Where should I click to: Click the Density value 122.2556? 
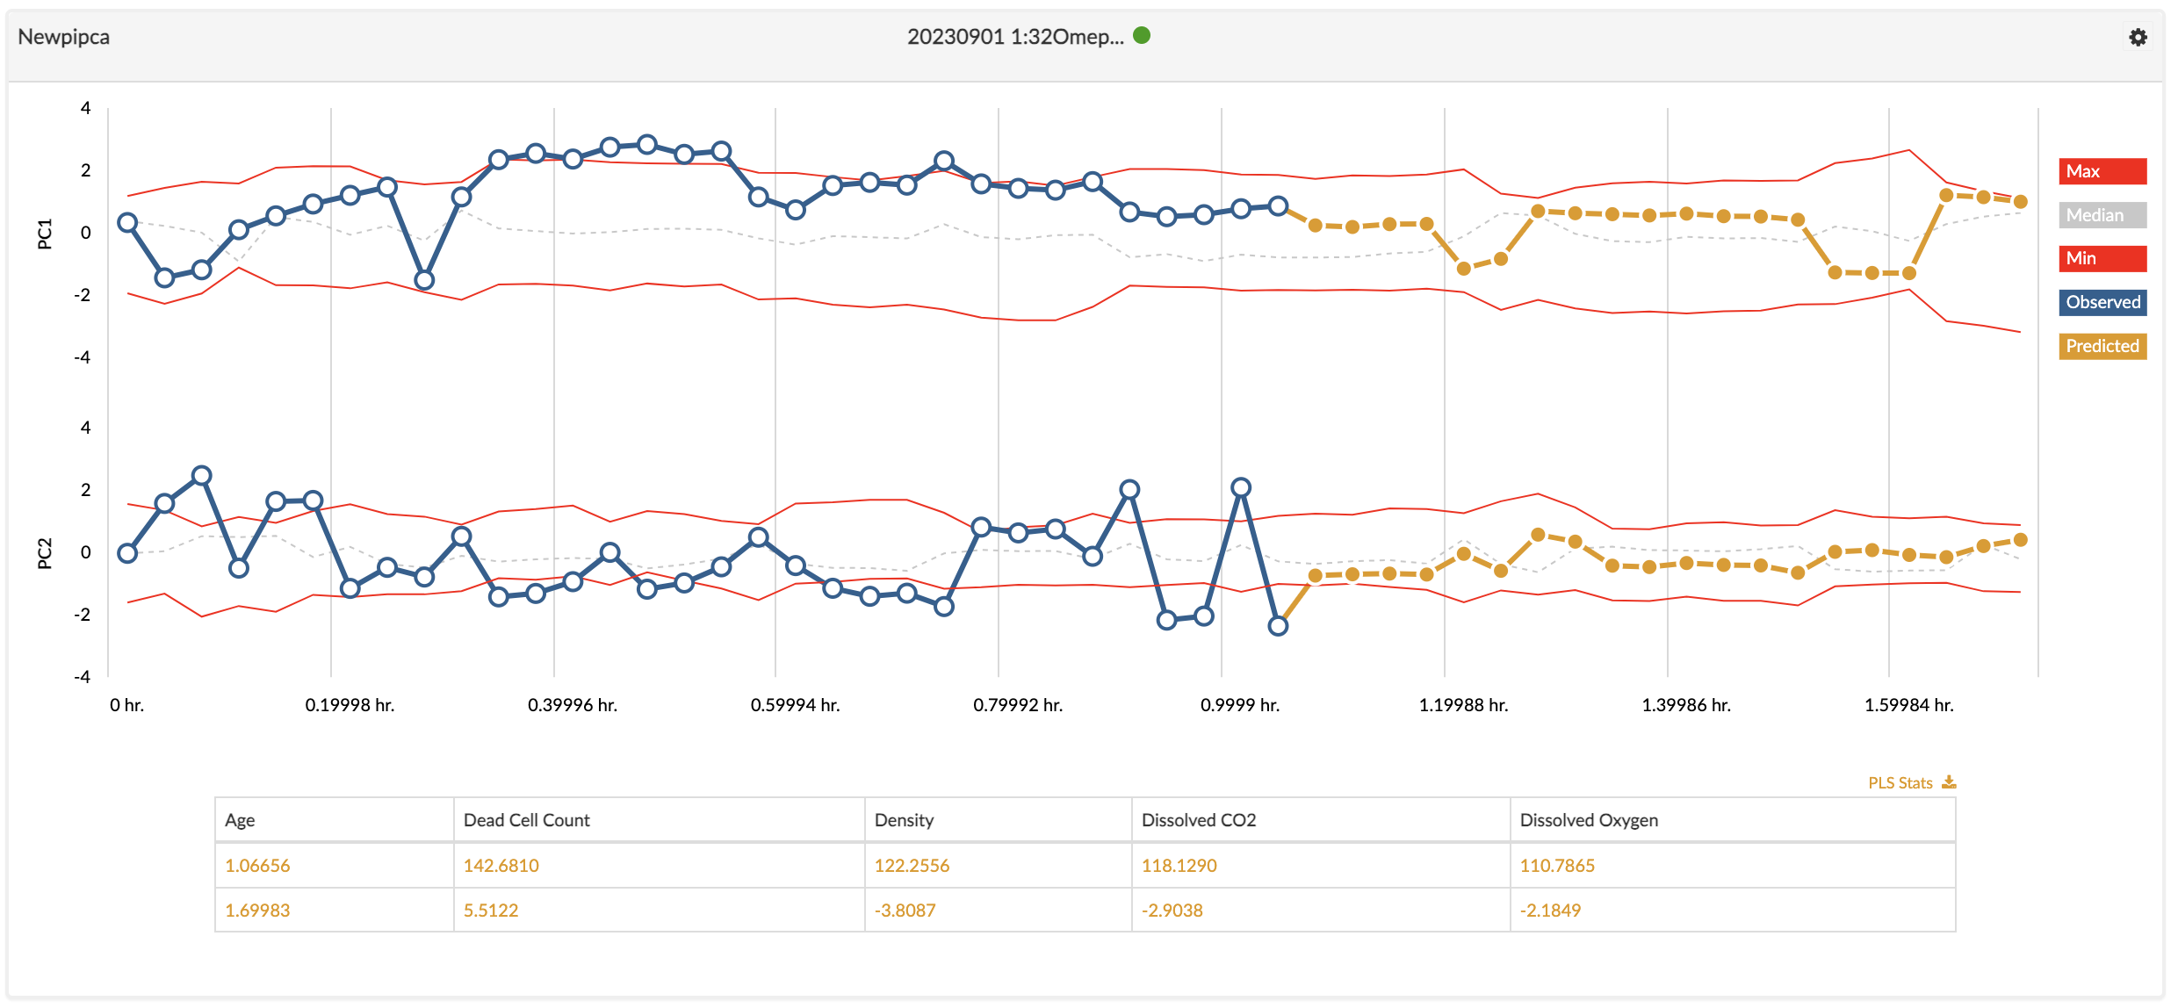pyautogui.click(x=912, y=865)
